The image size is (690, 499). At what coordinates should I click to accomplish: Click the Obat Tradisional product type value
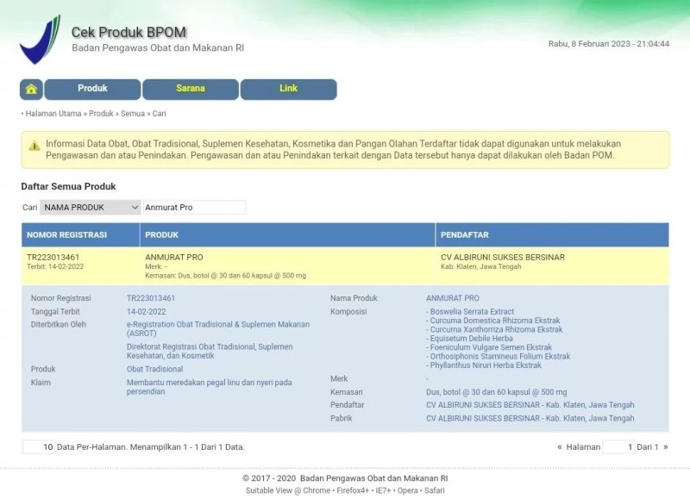(155, 370)
